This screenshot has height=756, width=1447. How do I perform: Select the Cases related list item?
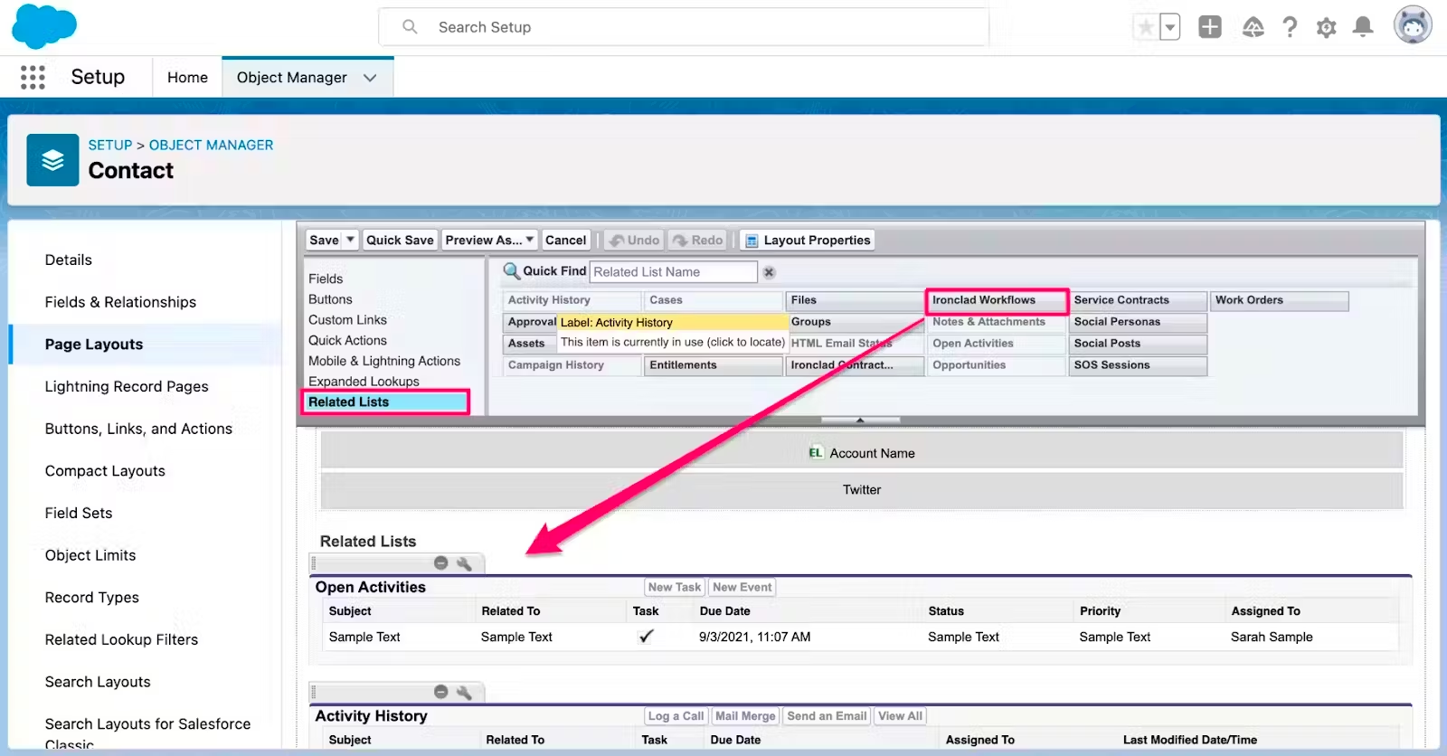coord(713,300)
